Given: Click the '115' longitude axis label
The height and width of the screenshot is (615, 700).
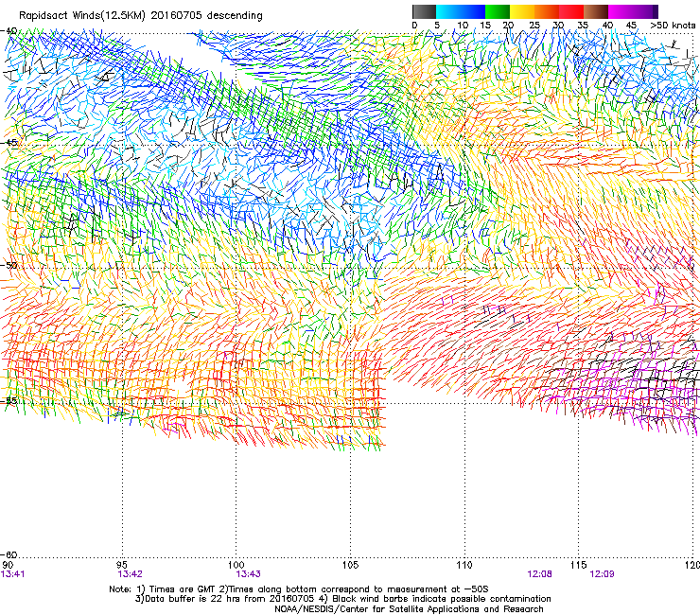Looking at the screenshot, I should click(579, 565).
